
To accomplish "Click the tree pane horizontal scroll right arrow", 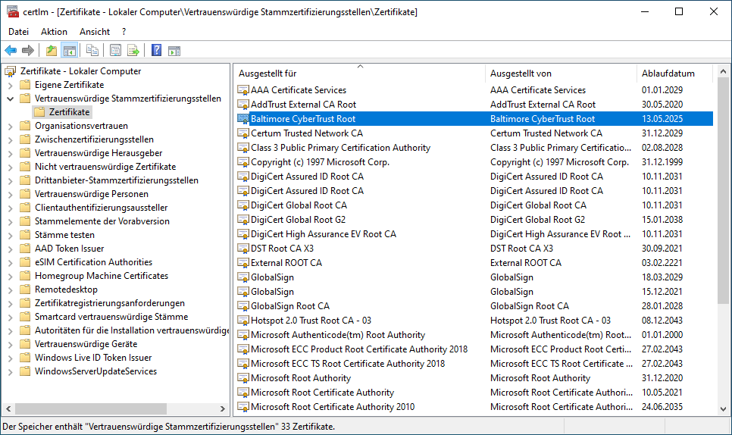I will click(x=223, y=409).
